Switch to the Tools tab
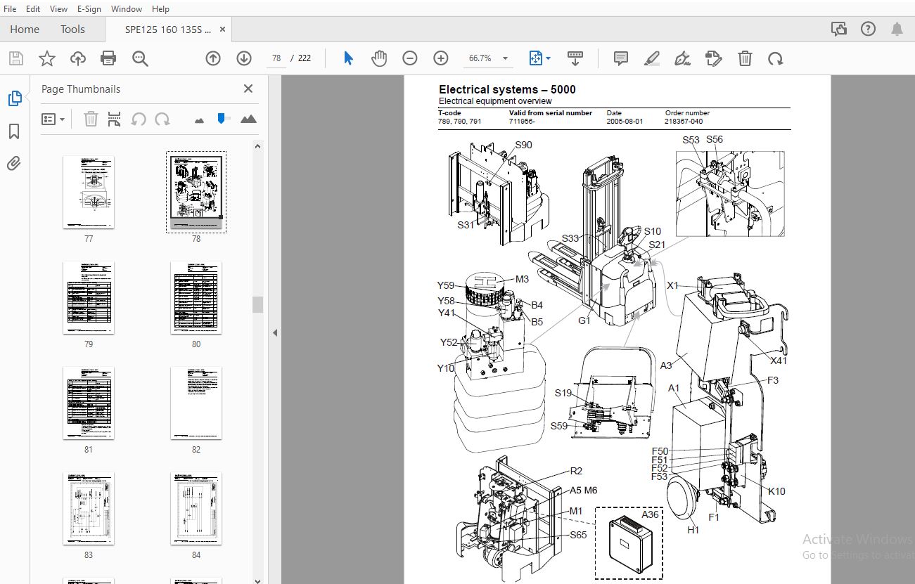The height and width of the screenshot is (584, 915). click(x=72, y=29)
